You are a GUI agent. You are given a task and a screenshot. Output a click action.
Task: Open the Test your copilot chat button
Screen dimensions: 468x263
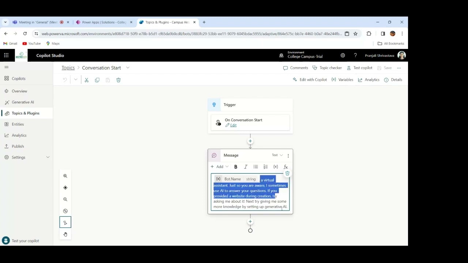point(21,241)
